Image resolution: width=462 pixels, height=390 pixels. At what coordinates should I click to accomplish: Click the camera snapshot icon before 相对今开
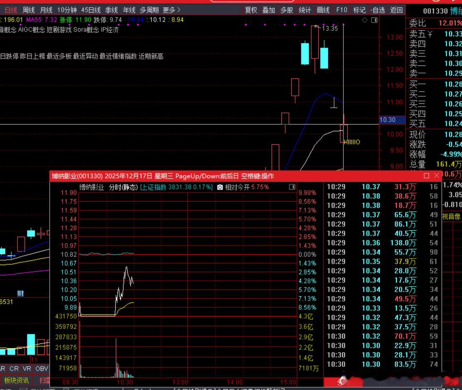[220, 188]
